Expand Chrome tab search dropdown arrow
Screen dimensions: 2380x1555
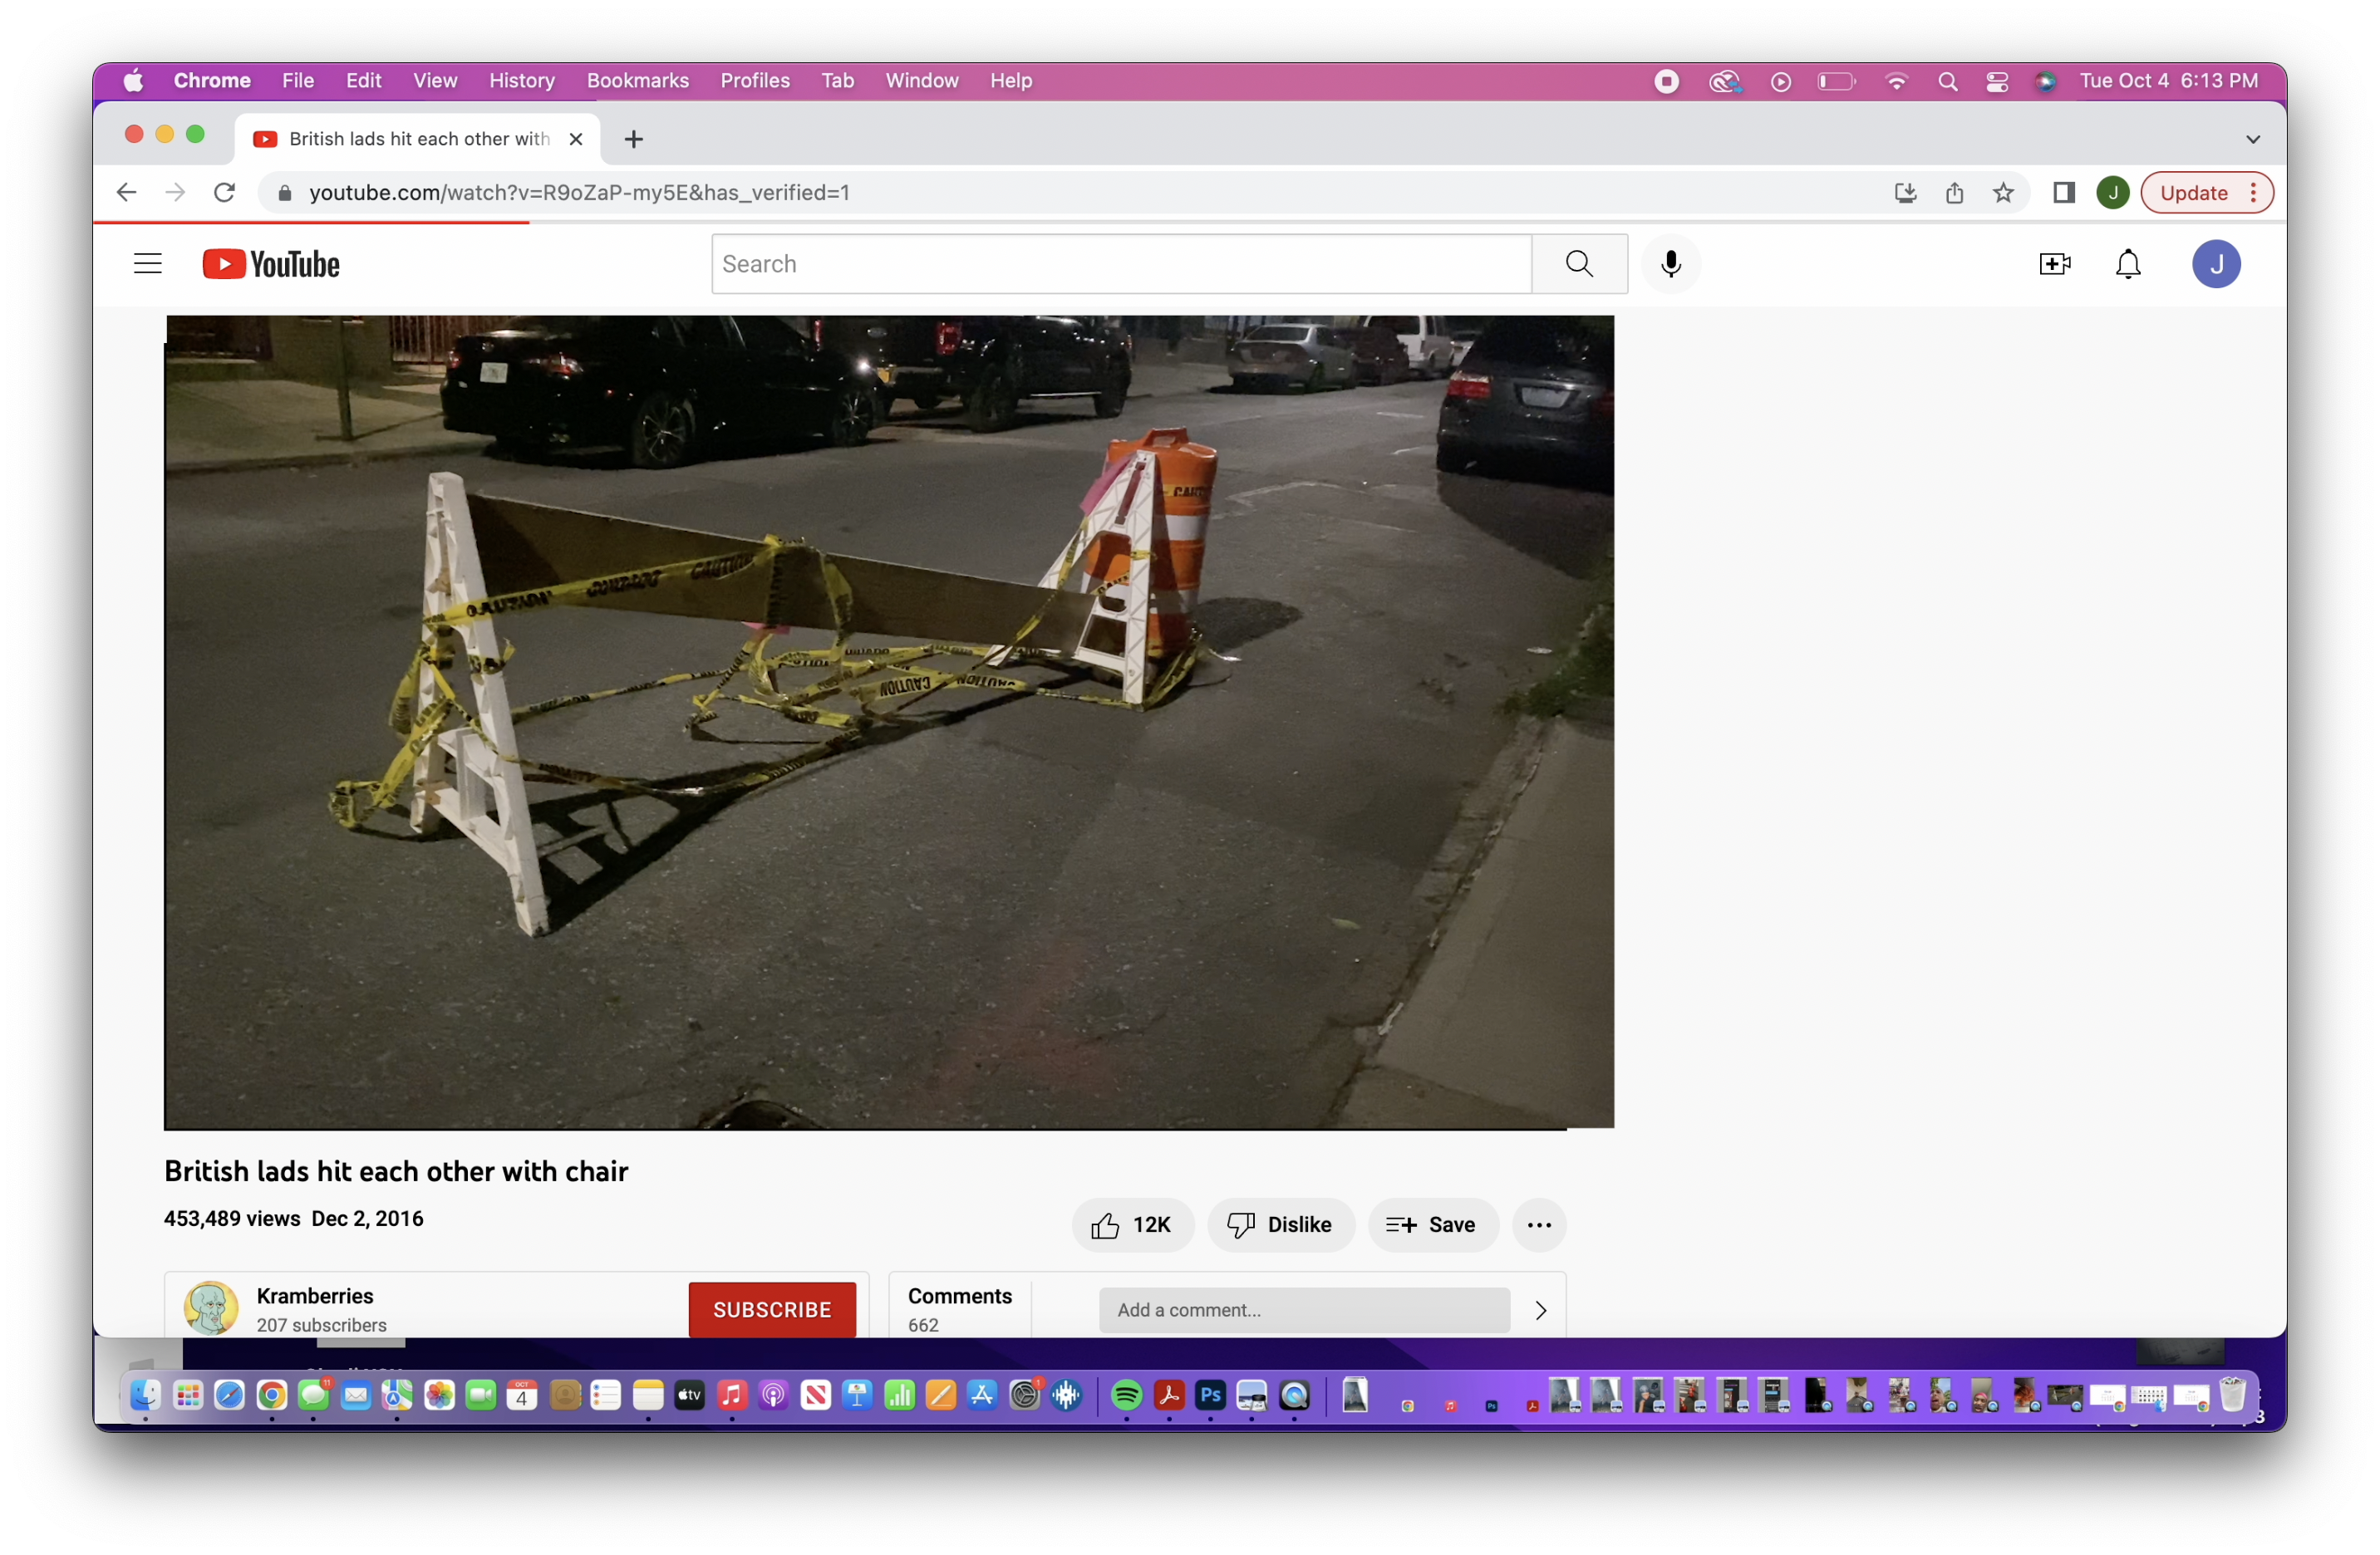2253,139
